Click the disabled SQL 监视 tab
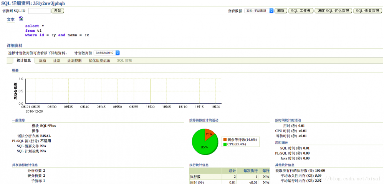Screen dimensions: 384x184 pos(124,60)
